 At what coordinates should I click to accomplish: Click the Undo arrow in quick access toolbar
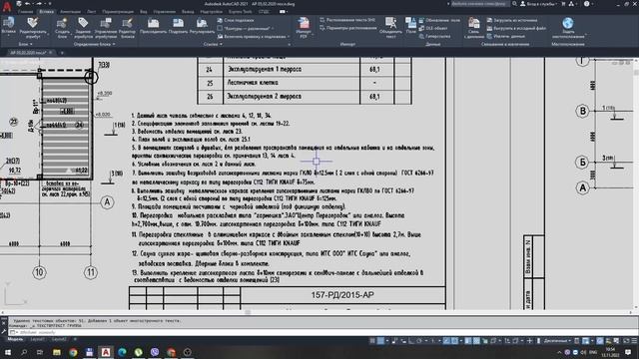tap(27, 4)
